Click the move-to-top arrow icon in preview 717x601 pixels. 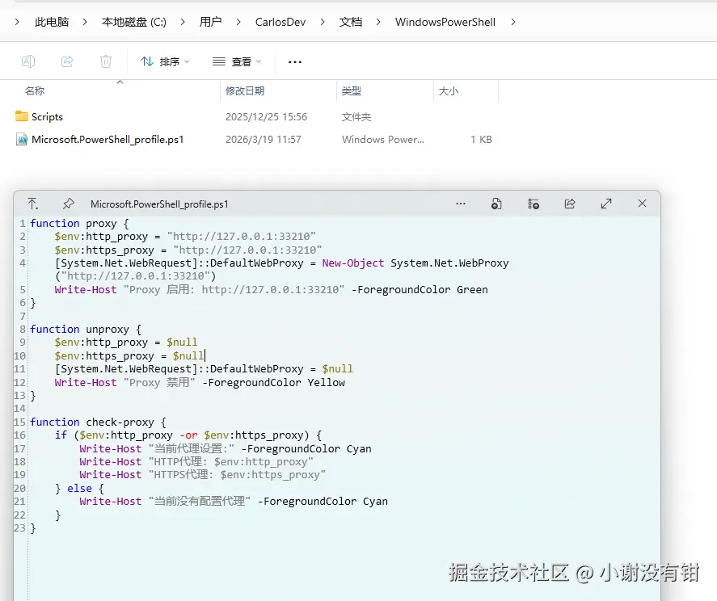pos(33,204)
